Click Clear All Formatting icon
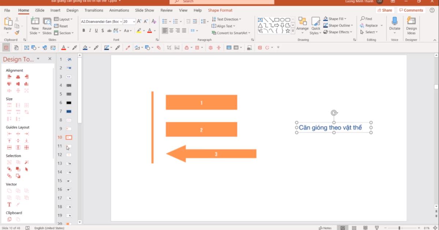 coord(154,22)
